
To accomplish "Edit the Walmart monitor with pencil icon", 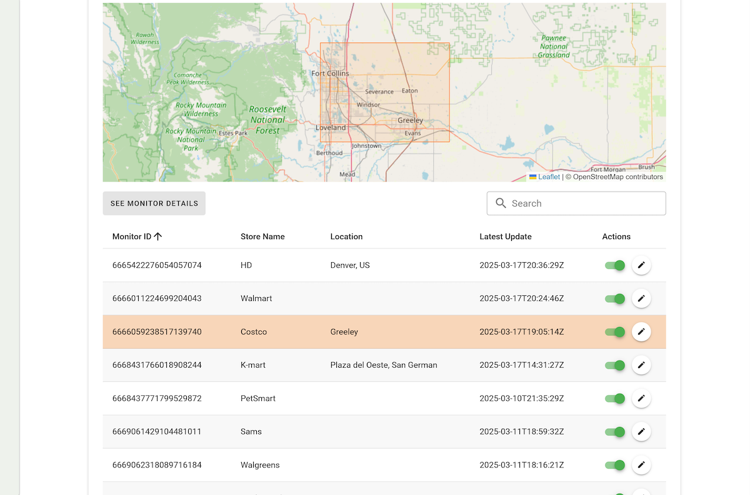I will pyautogui.click(x=641, y=298).
